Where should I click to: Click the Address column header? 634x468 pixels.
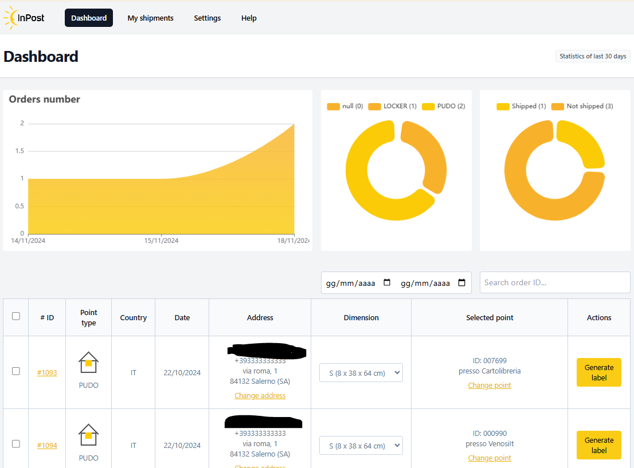coord(260,318)
